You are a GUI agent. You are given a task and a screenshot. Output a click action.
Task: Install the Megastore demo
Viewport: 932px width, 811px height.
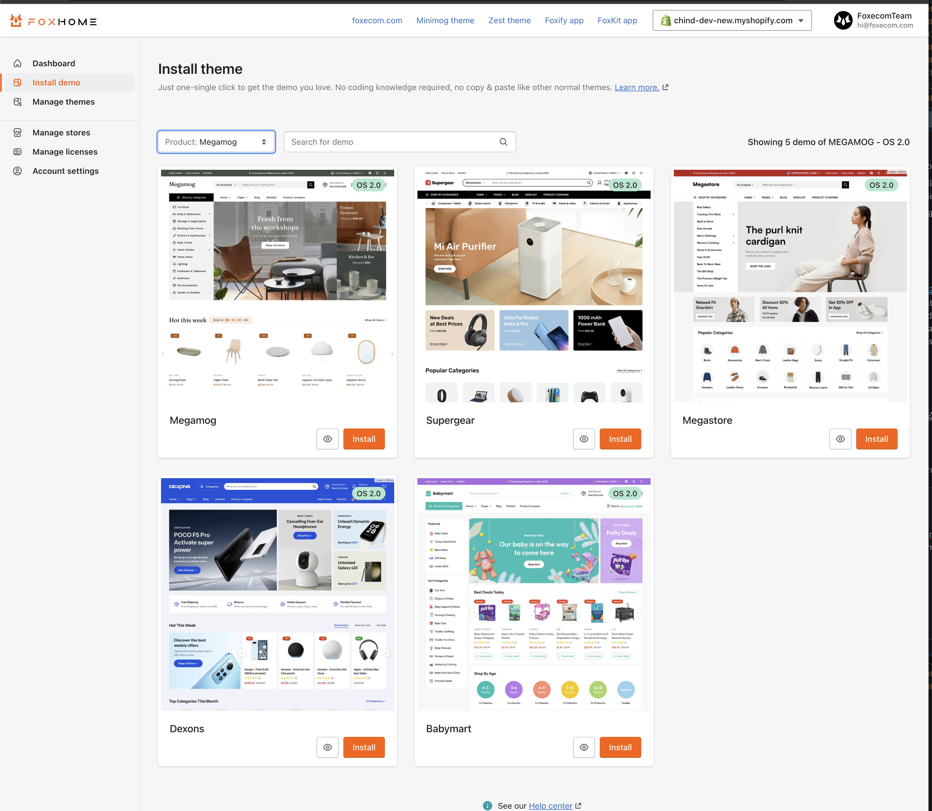click(x=876, y=439)
